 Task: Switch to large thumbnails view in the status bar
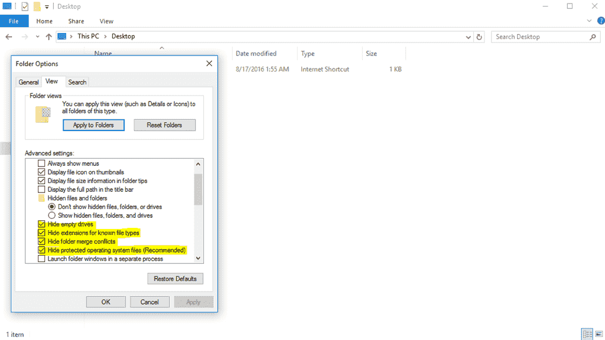pyautogui.click(x=599, y=334)
